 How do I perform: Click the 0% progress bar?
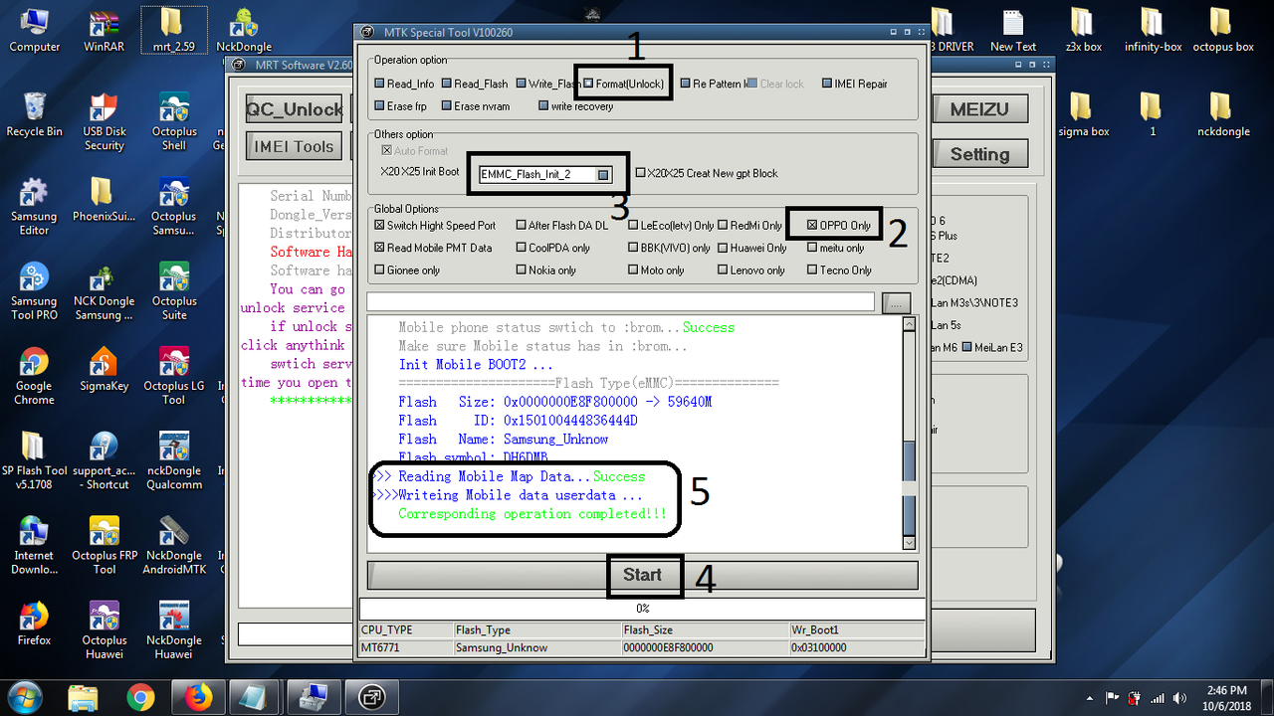pos(643,608)
